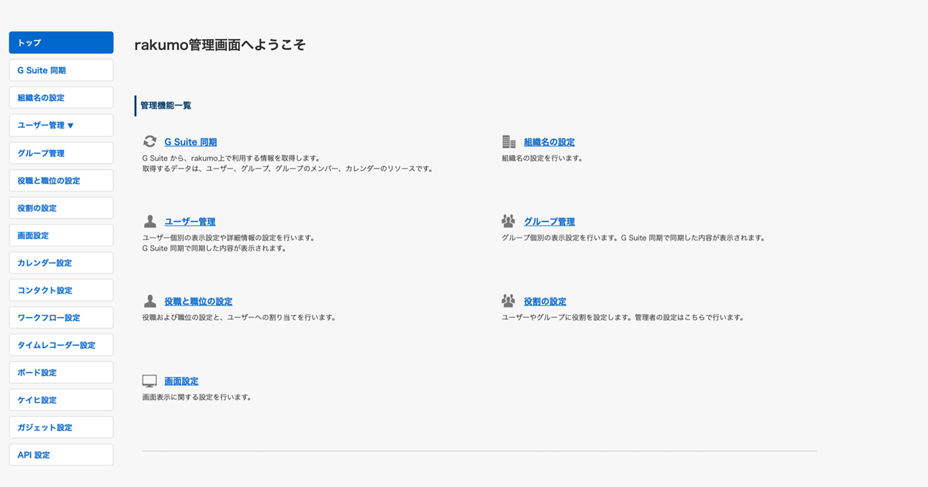
Task: Follow the グループ管理 link in main list
Action: pos(549,222)
